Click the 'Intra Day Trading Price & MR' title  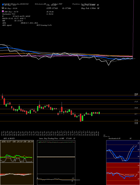coord(52,138)
